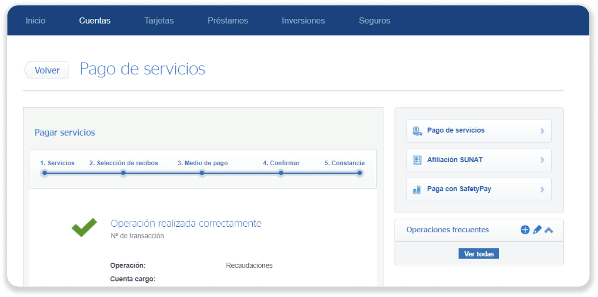Open the Inversiones menu
The image size is (598, 297).
tap(303, 21)
